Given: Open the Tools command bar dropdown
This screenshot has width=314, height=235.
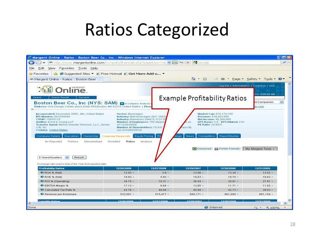Looking at the screenshot, I should point(270,79).
